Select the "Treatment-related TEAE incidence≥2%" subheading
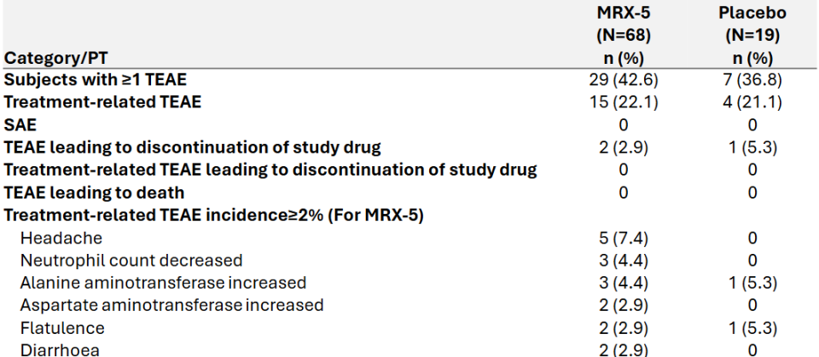819x357 pixels. (213, 215)
